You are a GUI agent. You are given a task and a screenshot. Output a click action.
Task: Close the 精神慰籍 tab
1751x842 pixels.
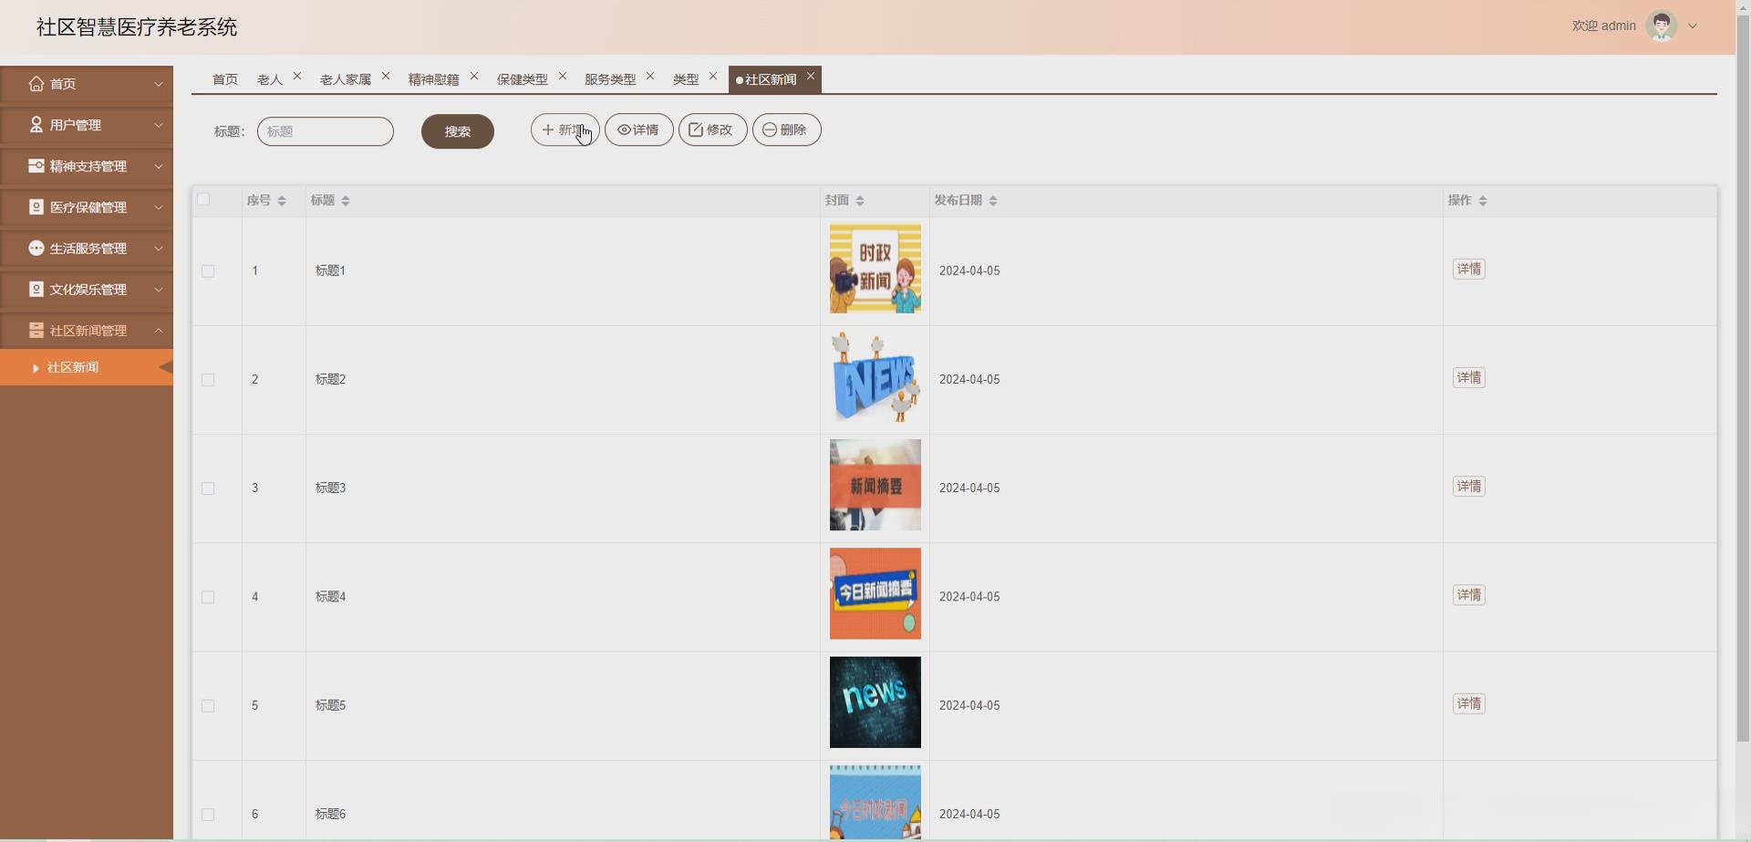474,77
